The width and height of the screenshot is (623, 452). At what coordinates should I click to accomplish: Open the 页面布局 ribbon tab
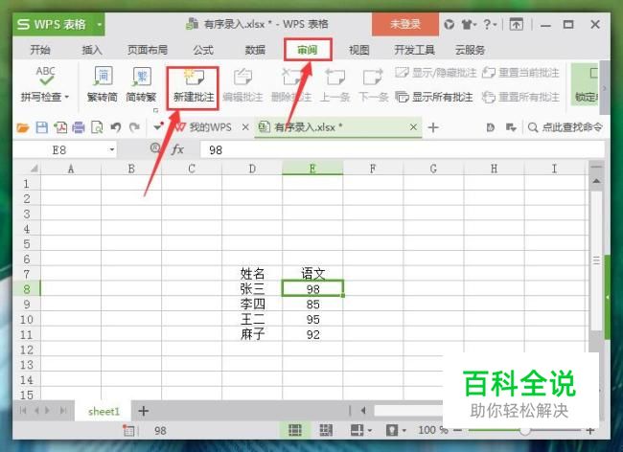pyautogui.click(x=148, y=50)
